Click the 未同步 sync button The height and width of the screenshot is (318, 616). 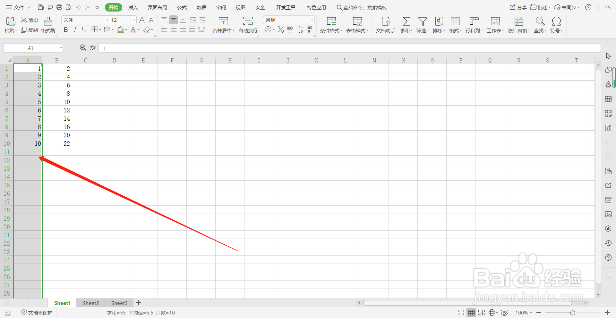[567, 7]
